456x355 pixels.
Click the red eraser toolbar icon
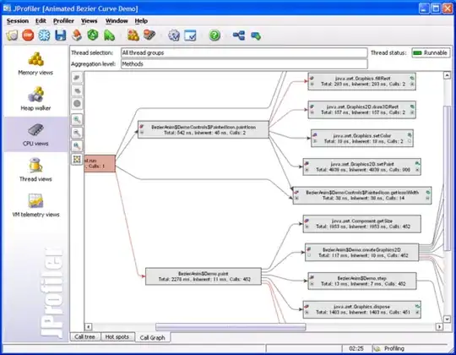click(x=77, y=35)
